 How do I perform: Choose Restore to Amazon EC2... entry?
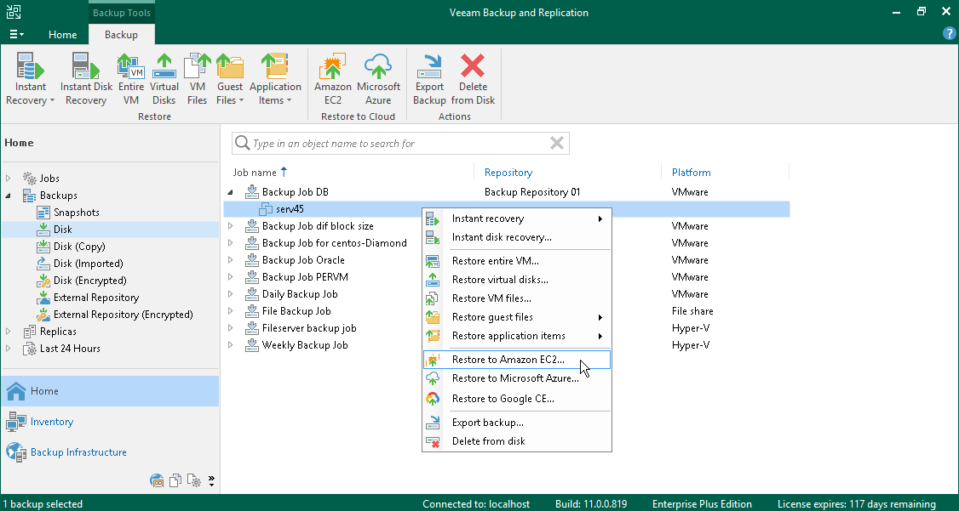point(517,360)
